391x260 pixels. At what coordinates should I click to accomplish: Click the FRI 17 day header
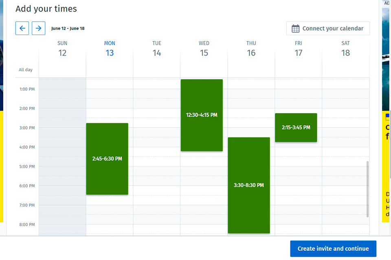point(299,49)
